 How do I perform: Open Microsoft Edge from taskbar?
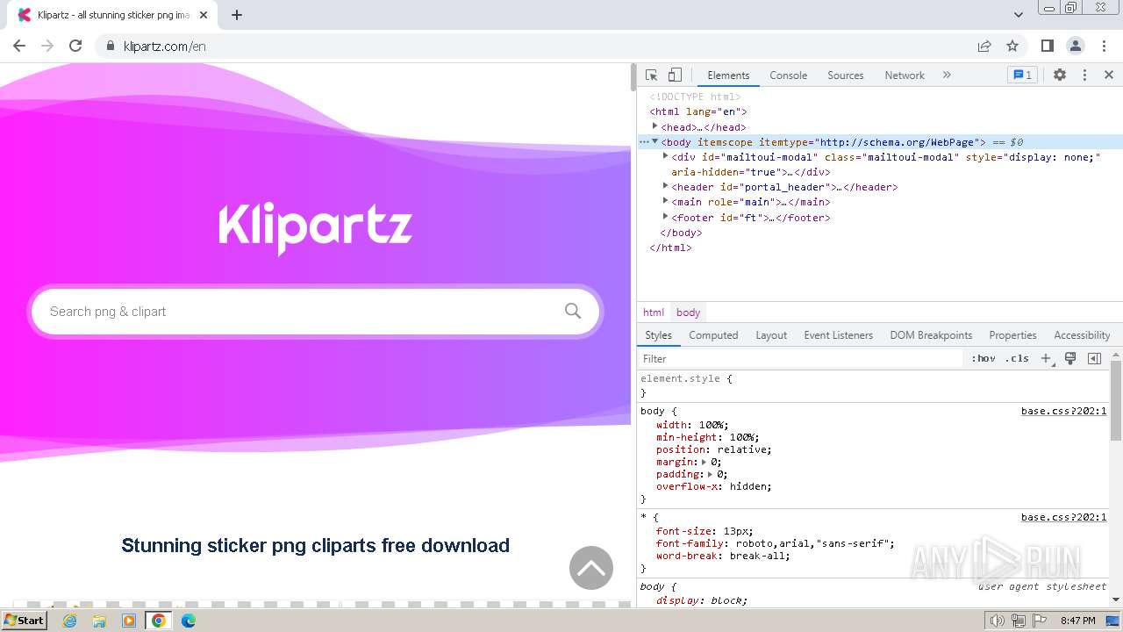pos(188,621)
